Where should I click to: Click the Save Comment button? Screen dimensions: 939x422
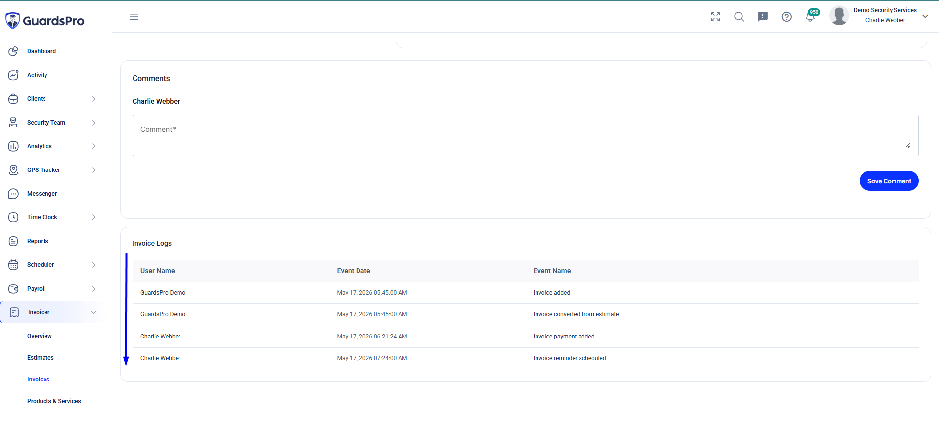pos(889,181)
